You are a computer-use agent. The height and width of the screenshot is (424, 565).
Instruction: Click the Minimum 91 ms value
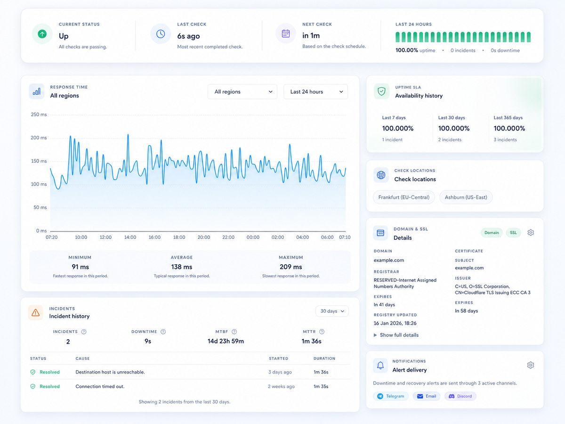point(81,267)
